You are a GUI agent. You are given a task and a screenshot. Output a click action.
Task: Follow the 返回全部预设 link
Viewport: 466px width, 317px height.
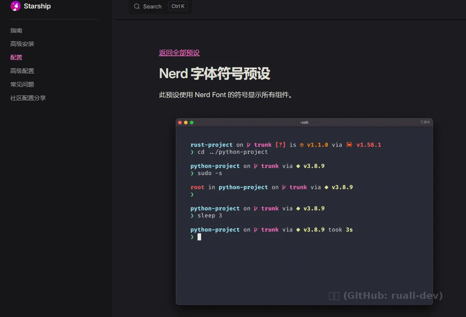(179, 53)
